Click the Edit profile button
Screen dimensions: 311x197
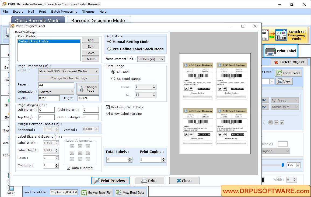pyautogui.click(x=91, y=46)
